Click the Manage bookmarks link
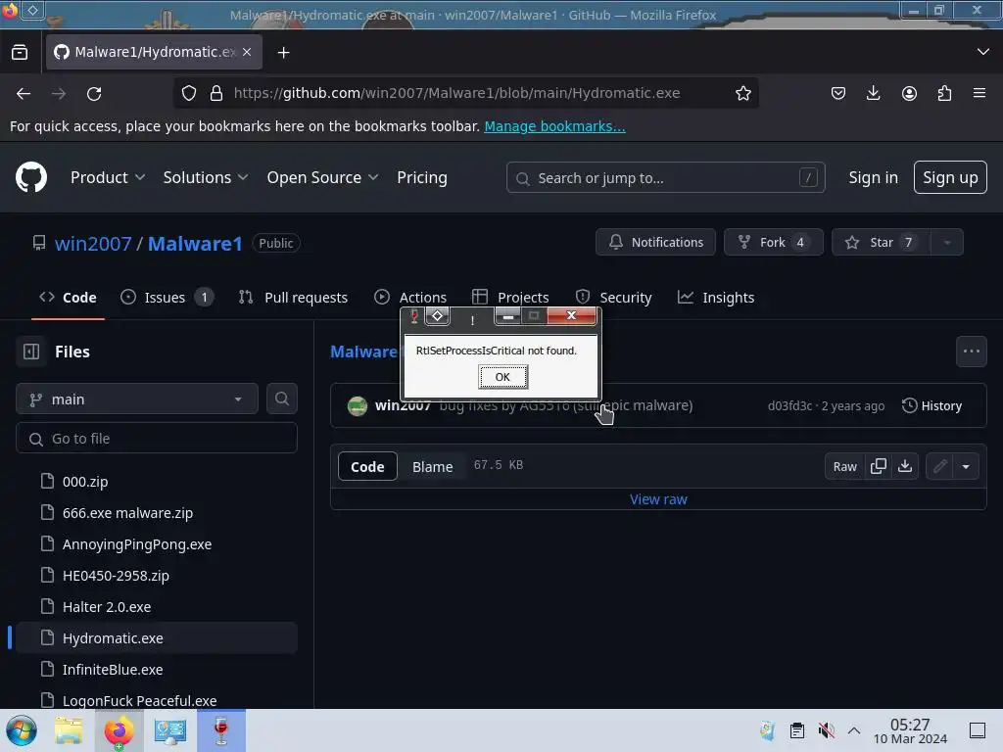The image size is (1003, 752). [x=554, y=126]
